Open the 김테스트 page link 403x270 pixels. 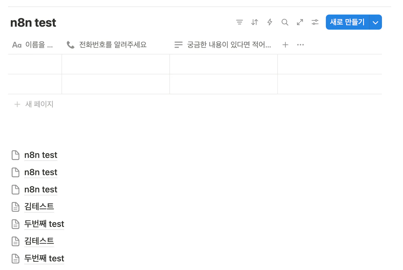click(39, 207)
